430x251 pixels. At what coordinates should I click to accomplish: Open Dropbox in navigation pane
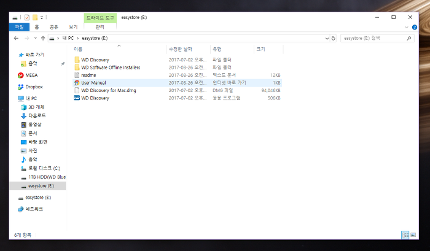coord(34,87)
